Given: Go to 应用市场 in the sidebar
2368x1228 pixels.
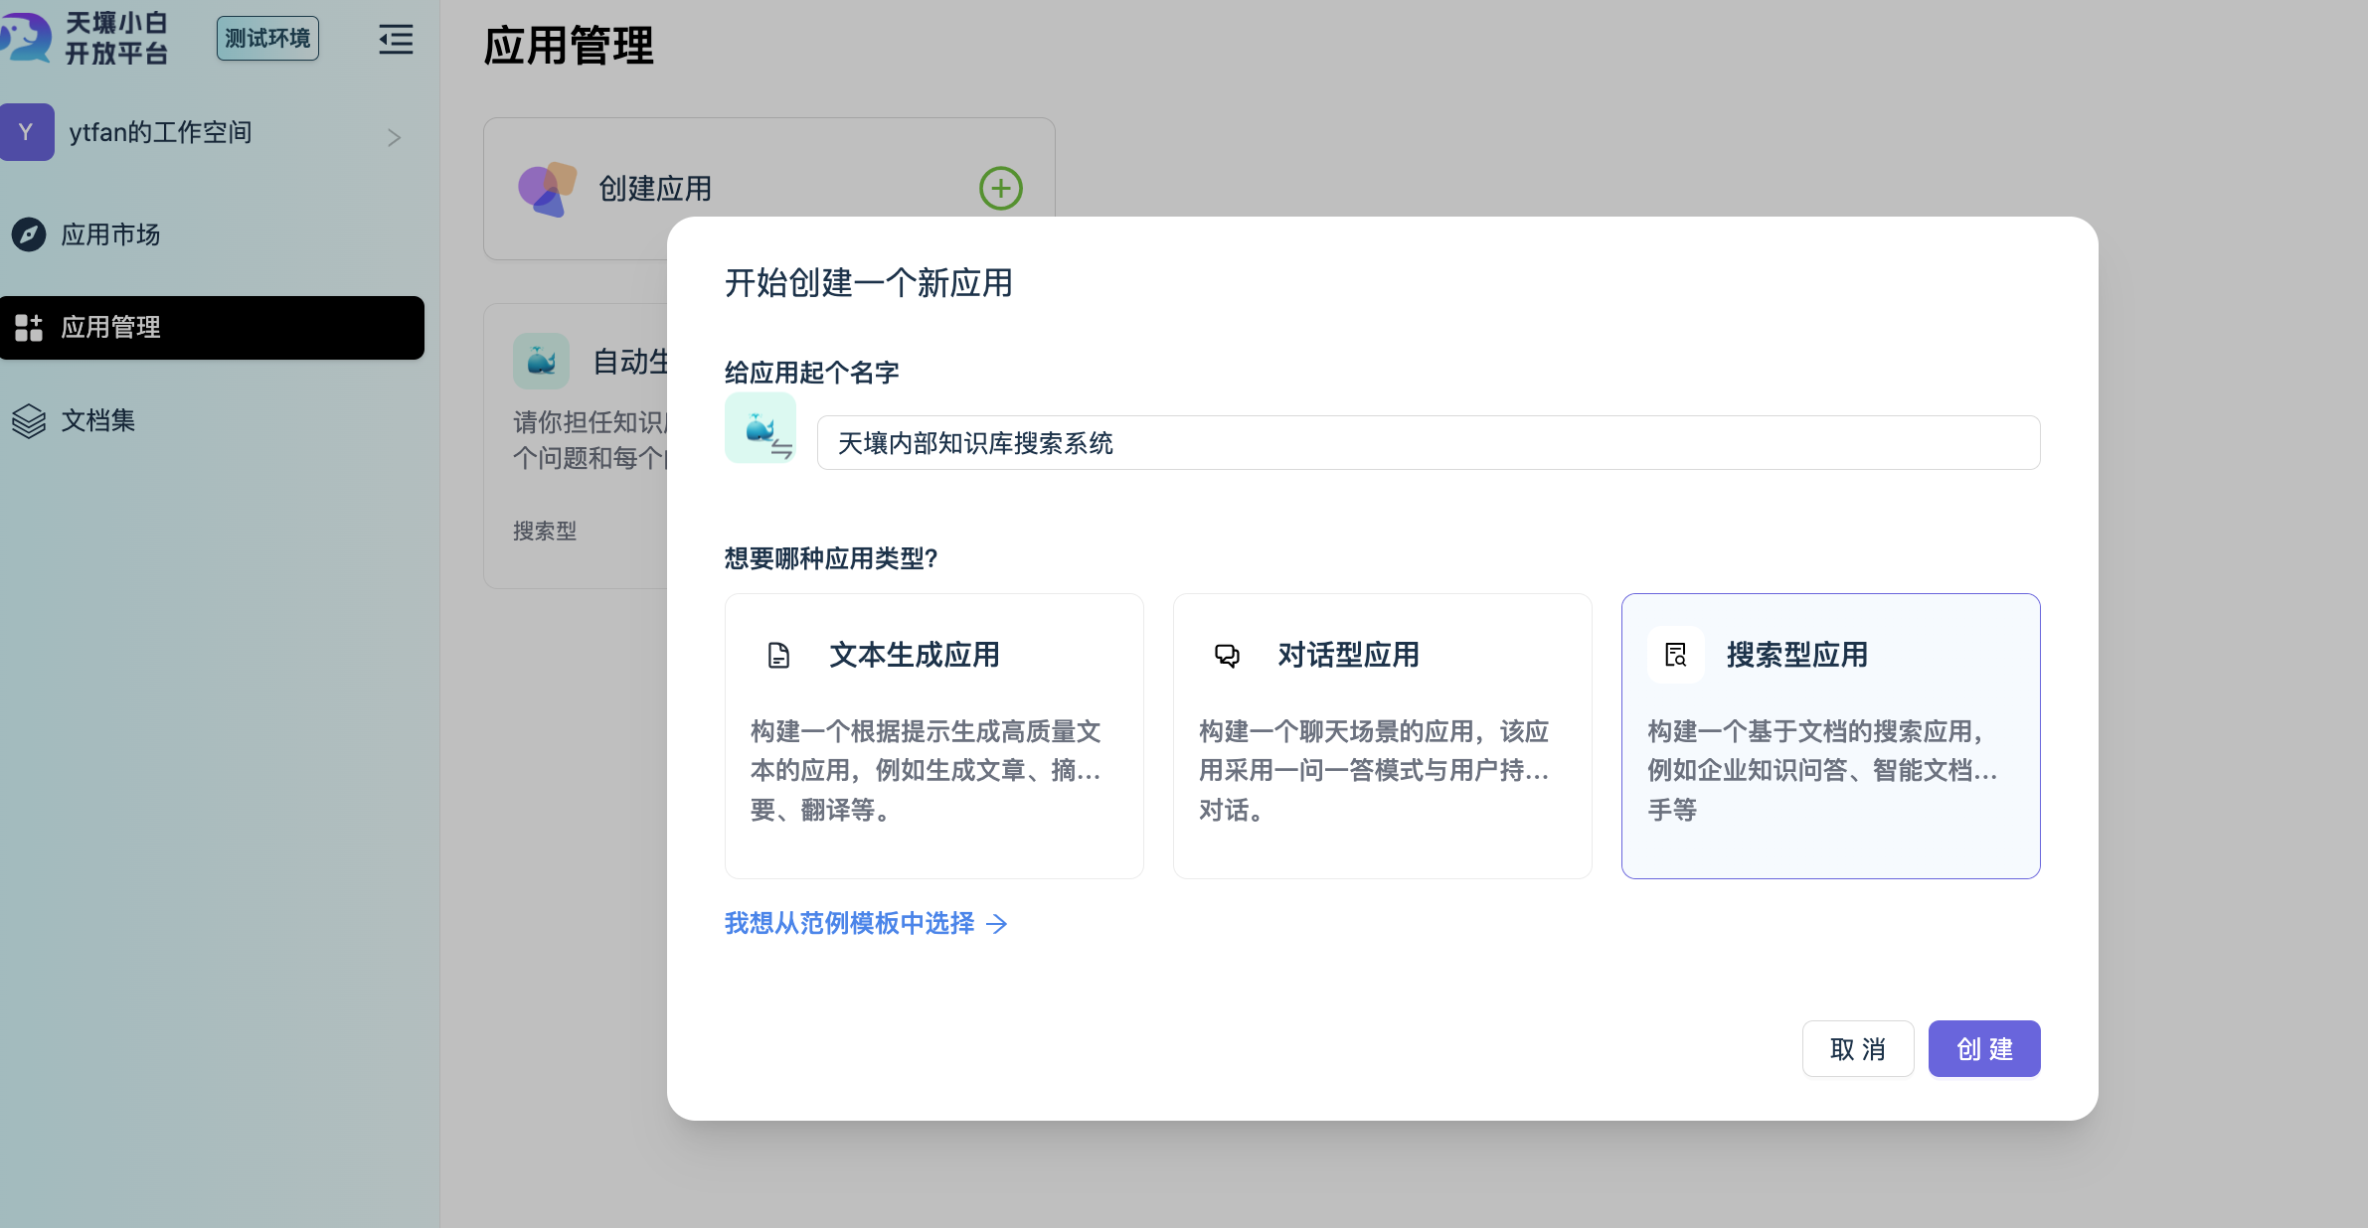Looking at the screenshot, I should (x=111, y=234).
